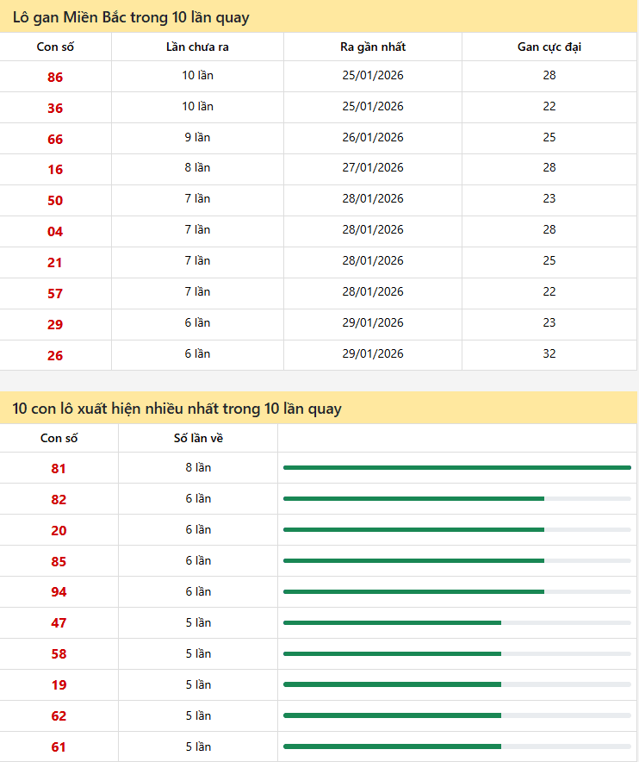This screenshot has width=639, height=762.
Task: Click number 86 in the lô gan table
Action: click(55, 77)
